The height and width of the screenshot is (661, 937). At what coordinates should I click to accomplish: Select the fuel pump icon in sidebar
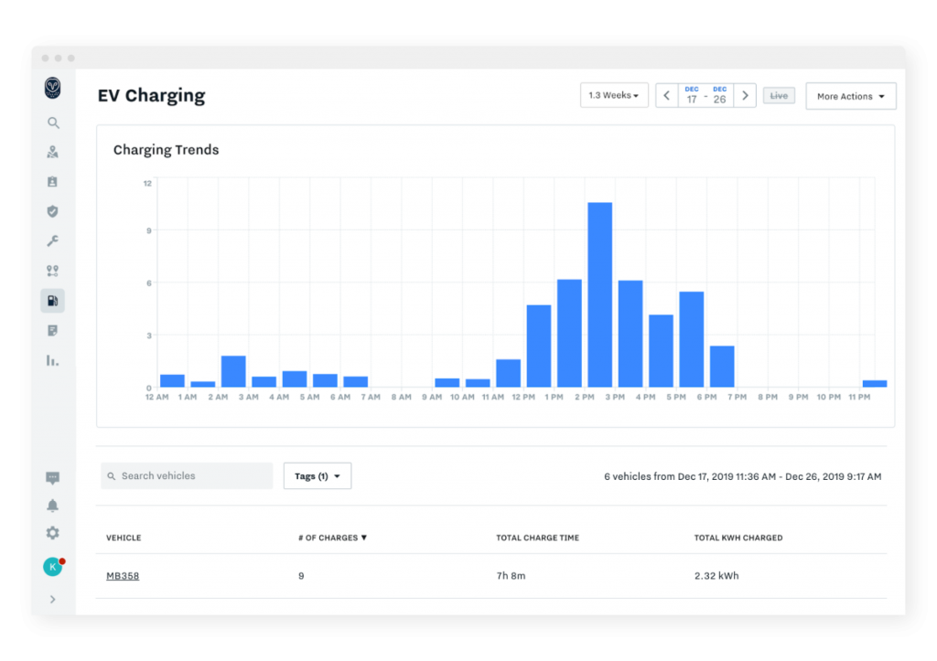[x=53, y=301]
